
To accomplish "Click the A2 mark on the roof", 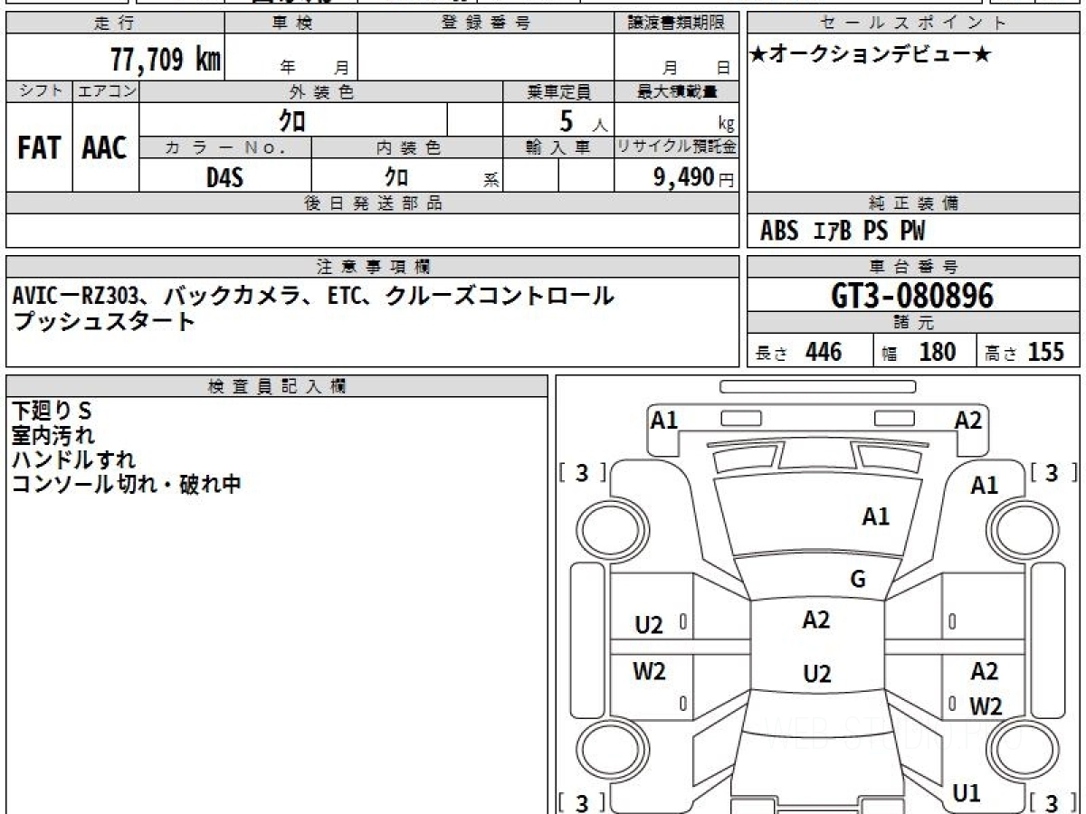I will tap(816, 620).
